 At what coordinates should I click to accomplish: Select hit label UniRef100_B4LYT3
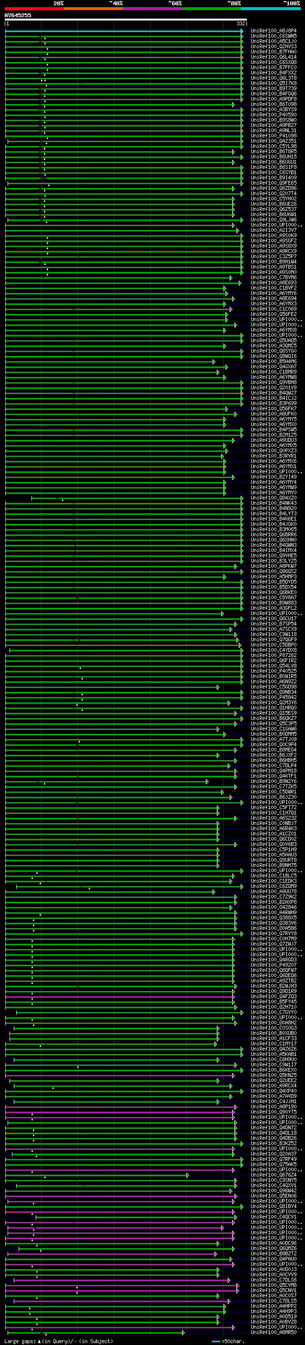(x=274, y=513)
